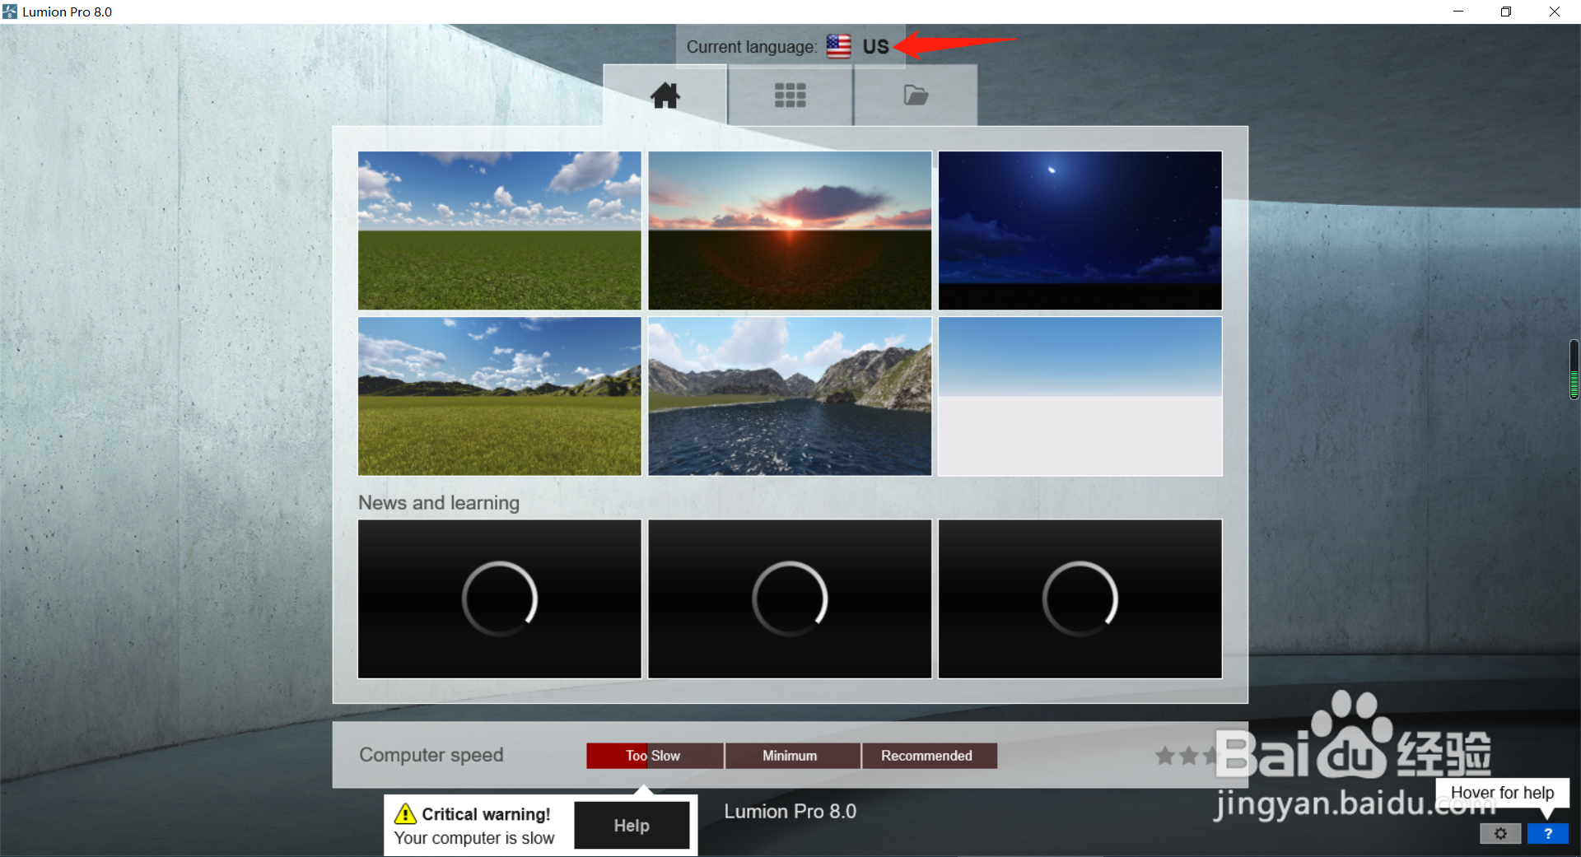Click the yellow critical warning icon

405,814
